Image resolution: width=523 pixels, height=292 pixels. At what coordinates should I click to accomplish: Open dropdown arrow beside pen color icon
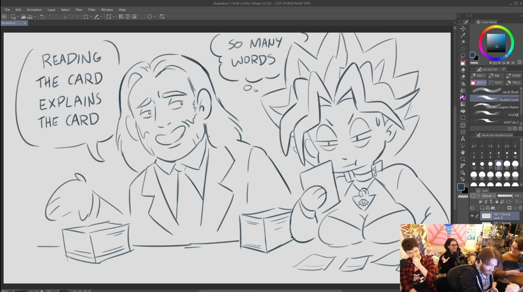(x=101, y=17)
